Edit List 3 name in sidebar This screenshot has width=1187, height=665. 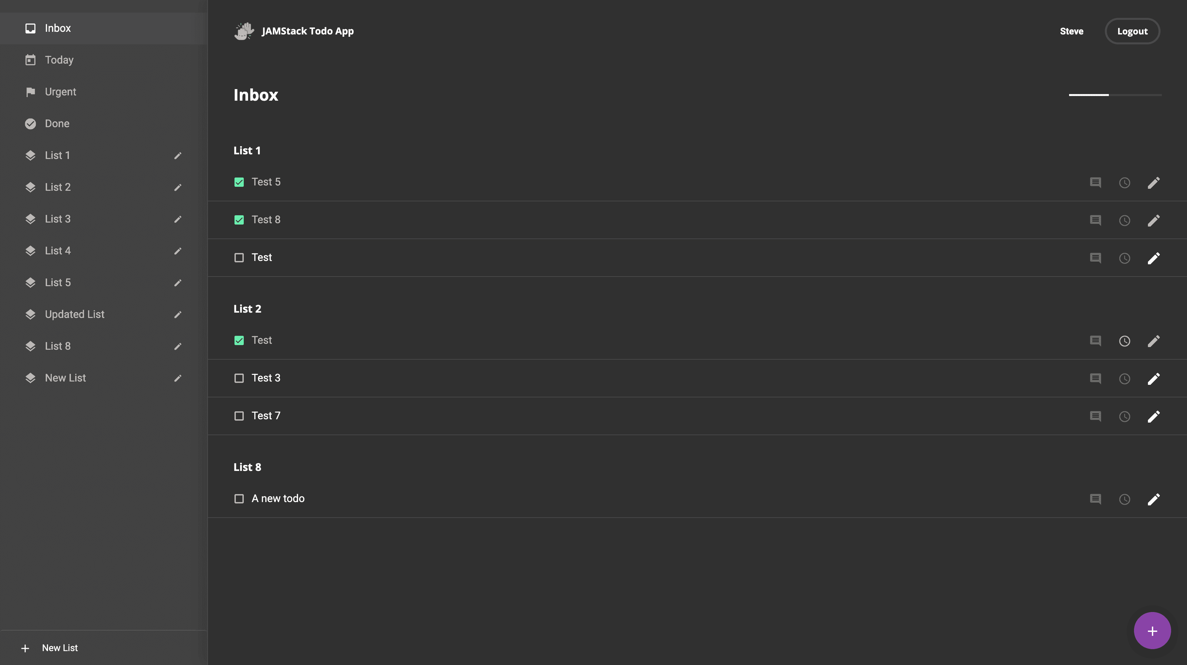(x=178, y=219)
